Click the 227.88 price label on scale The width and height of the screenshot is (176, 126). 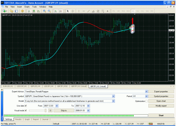click(171, 30)
